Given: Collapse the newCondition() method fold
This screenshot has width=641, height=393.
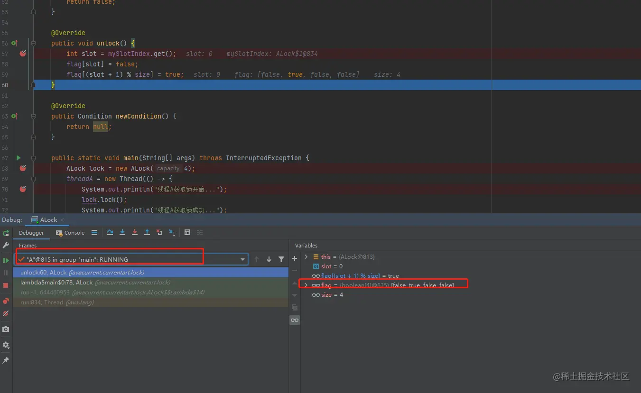Looking at the screenshot, I should pyautogui.click(x=33, y=116).
